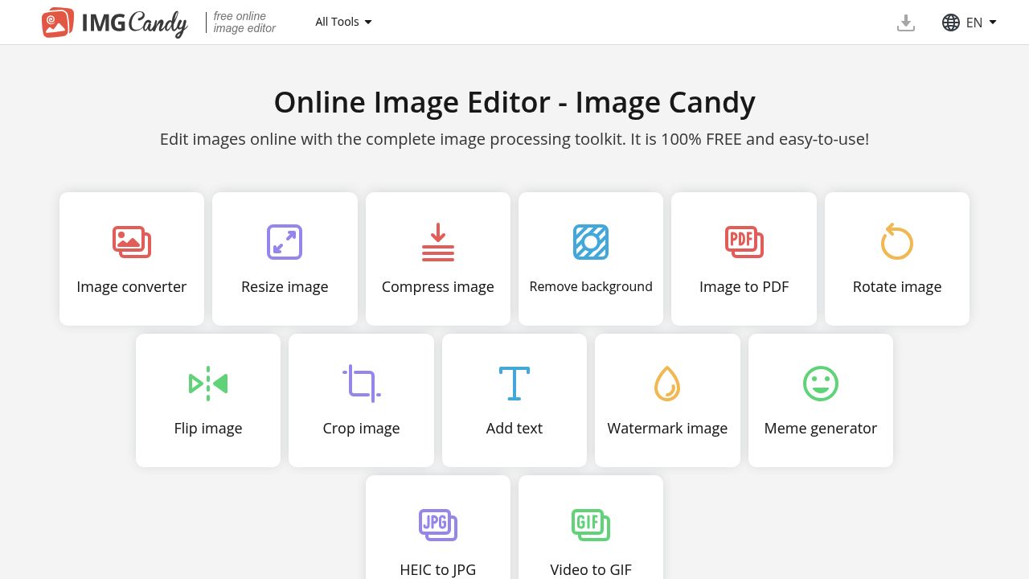This screenshot has width=1029, height=579.
Task: Expand the All Tools dropdown menu
Action: 343,22
